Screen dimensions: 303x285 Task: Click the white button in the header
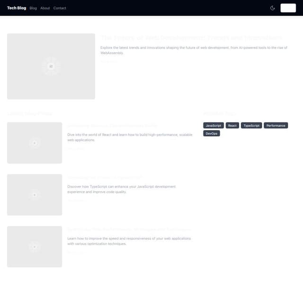pyautogui.click(x=288, y=8)
